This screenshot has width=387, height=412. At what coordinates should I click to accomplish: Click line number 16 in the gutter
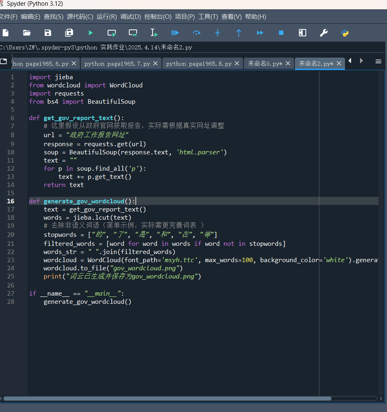tap(11, 201)
